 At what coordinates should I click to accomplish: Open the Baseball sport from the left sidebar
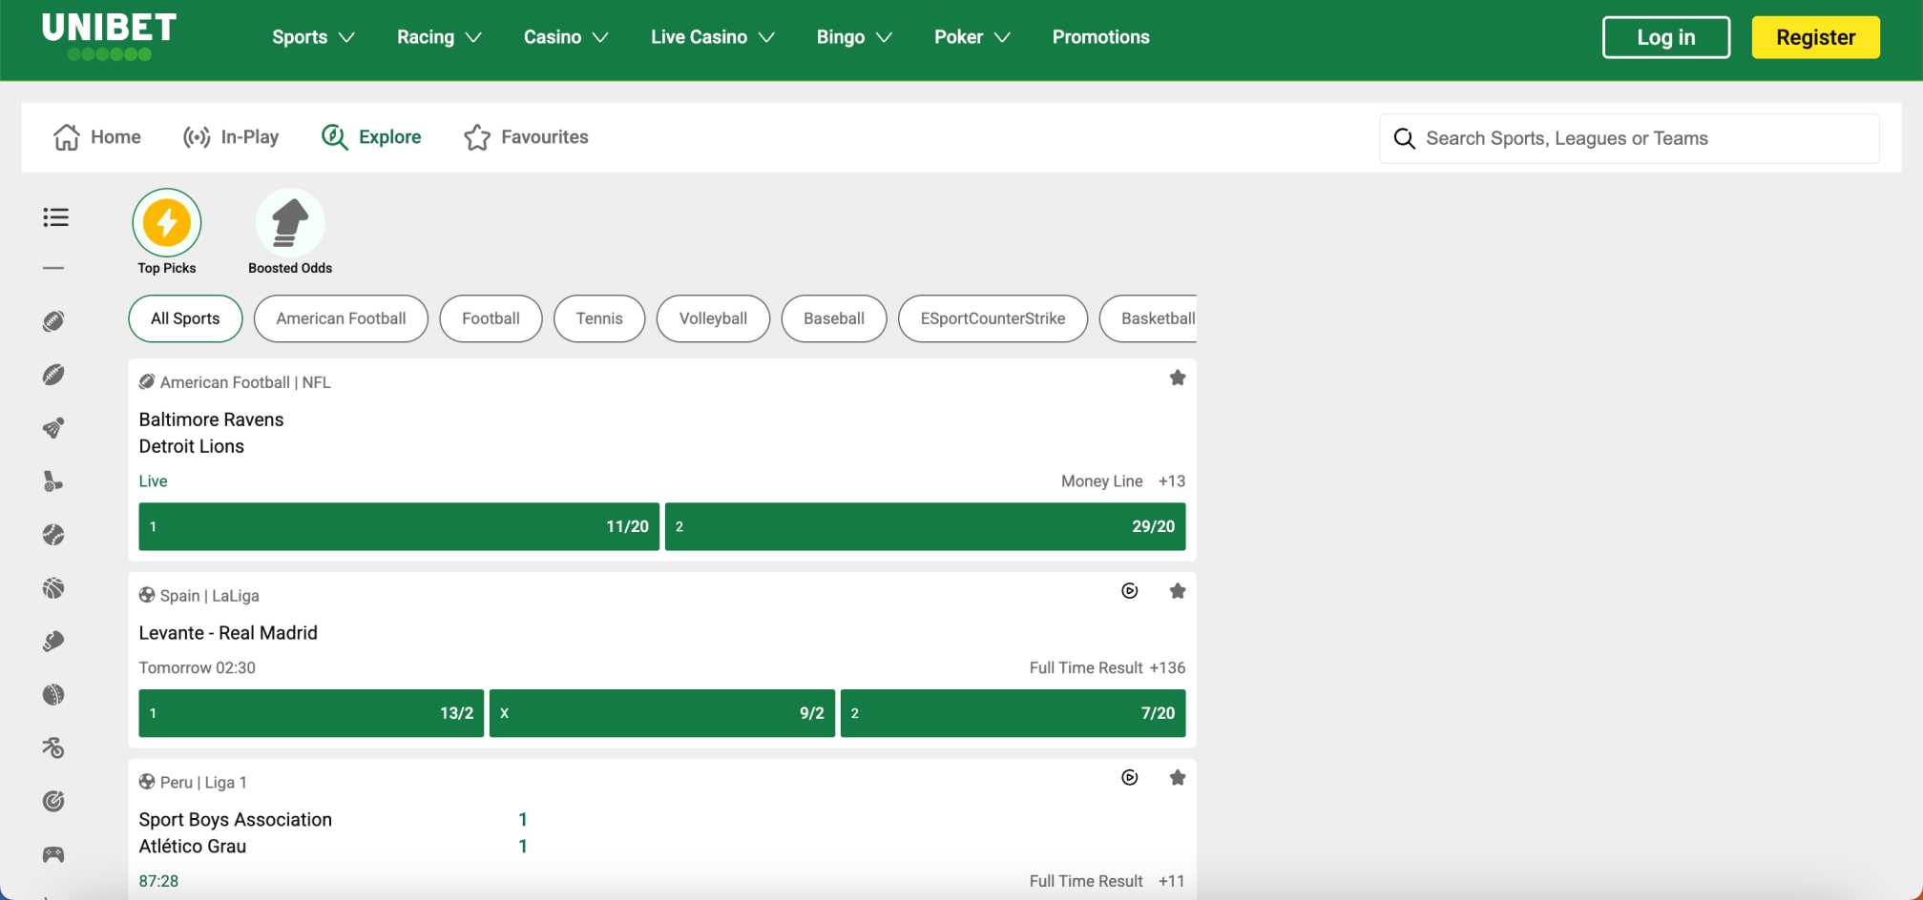coord(54,535)
